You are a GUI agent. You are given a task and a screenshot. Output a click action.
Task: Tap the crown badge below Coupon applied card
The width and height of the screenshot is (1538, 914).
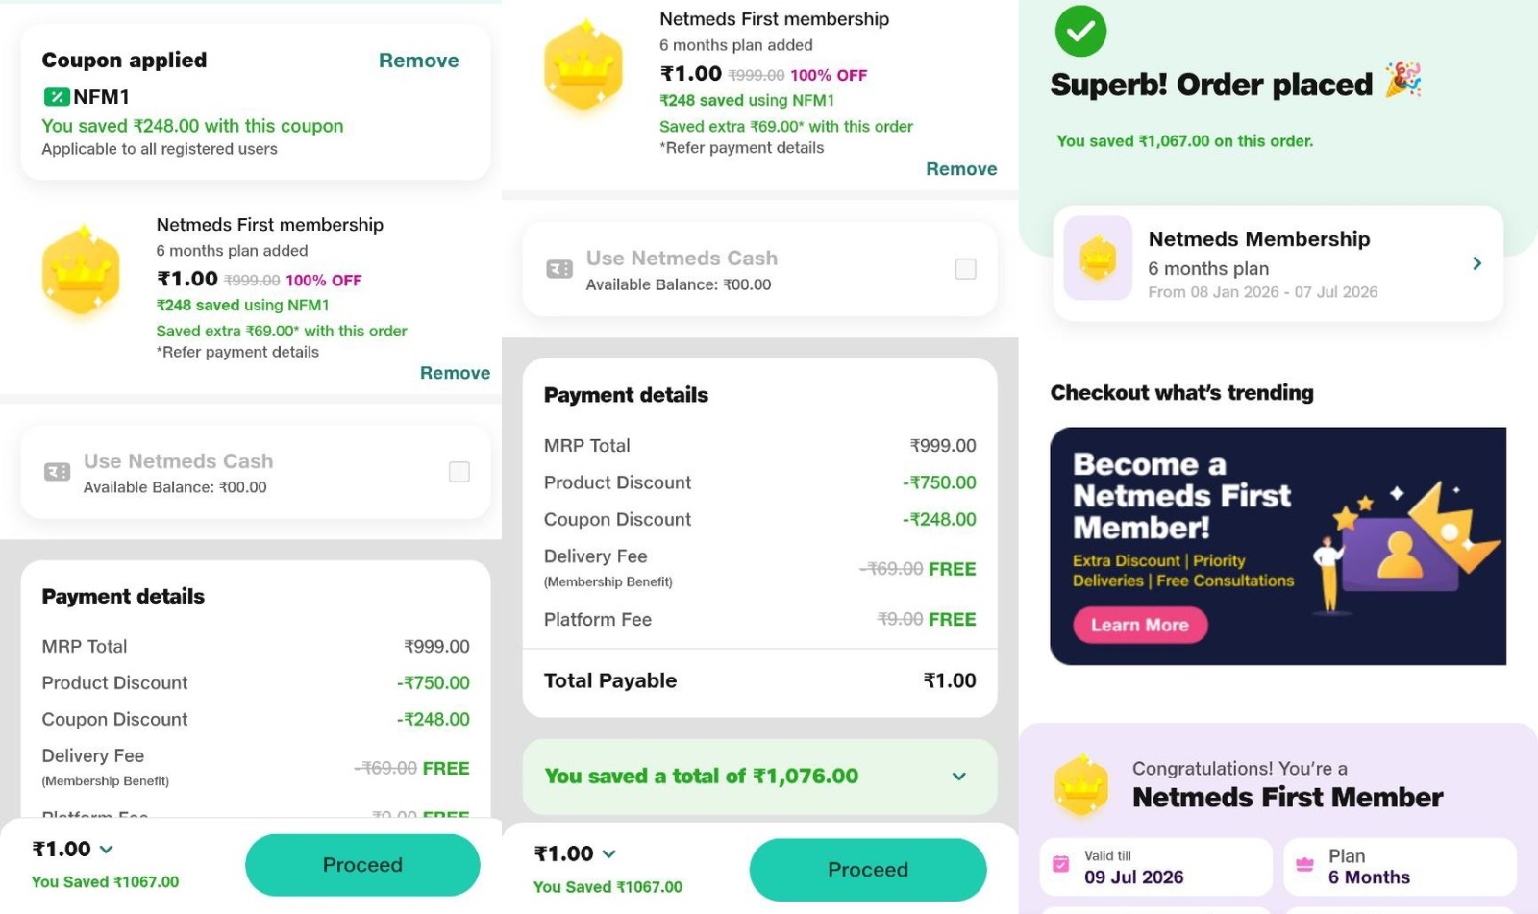pyautogui.click(x=82, y=272)
